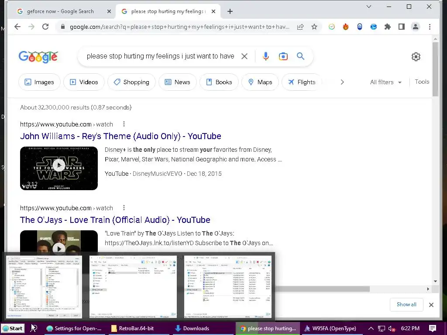Image resolution: width=447 pixels, height=335 pixels.
Task: Filter results by Videos
Action: click(84, 82)
